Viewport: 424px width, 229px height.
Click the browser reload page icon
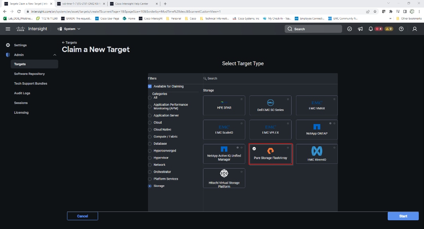pyautogui.click(x=19, y=11)
